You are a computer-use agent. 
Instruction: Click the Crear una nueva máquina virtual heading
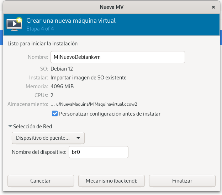[71, 21]
